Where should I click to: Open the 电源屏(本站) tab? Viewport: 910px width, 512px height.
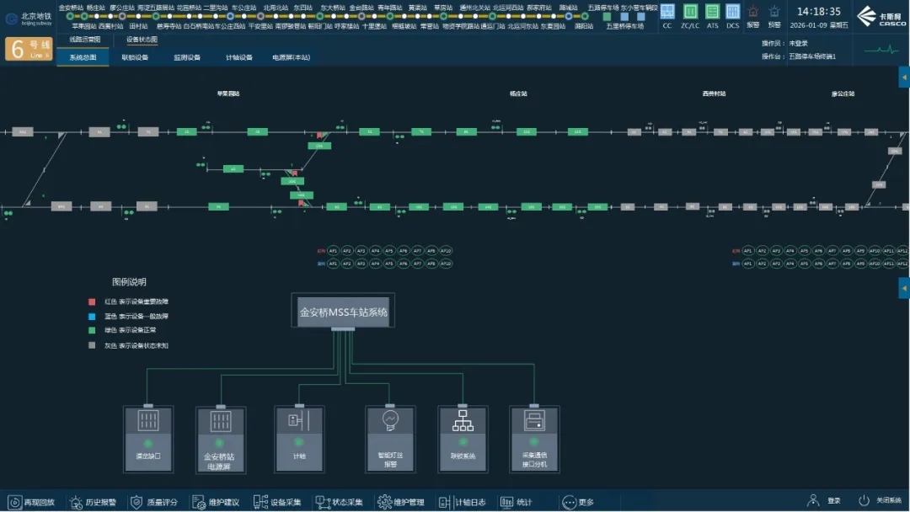(x=291, y=57)
